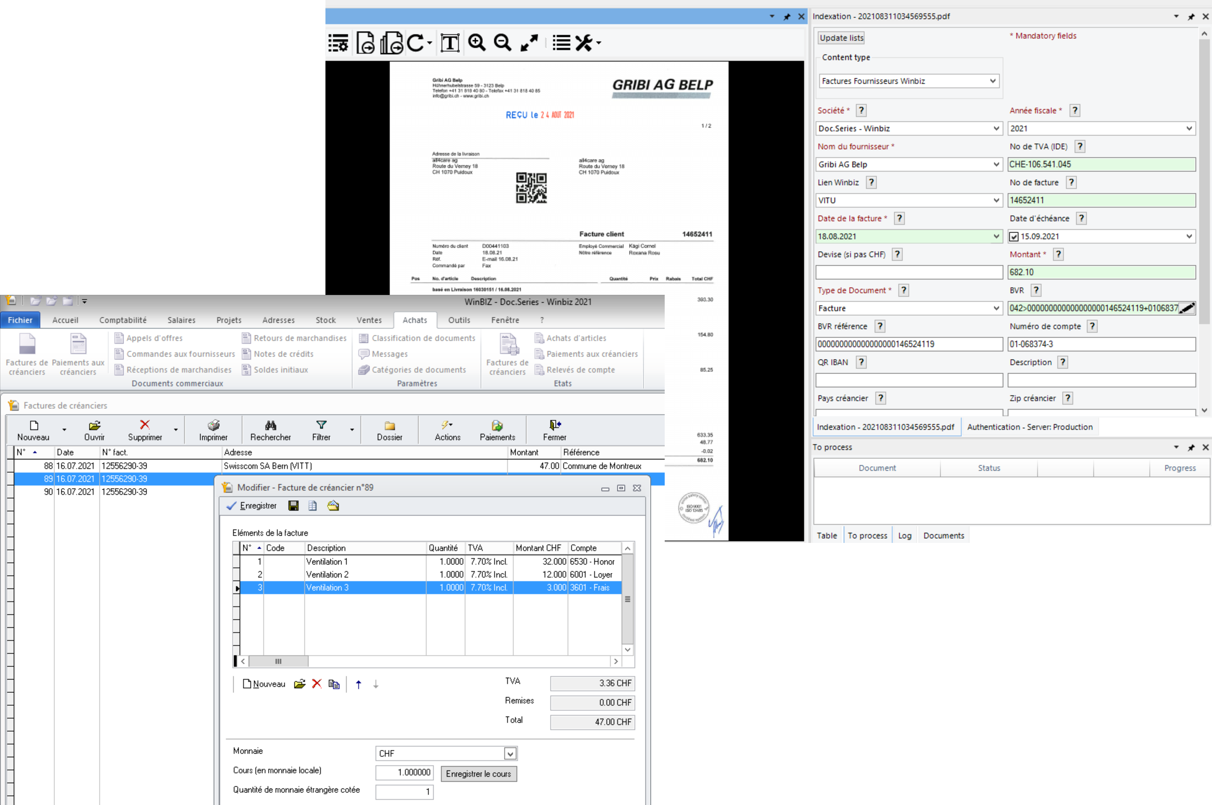Click the single page export icon
This screenshot has width=1212, height=805.
(365, 43)
